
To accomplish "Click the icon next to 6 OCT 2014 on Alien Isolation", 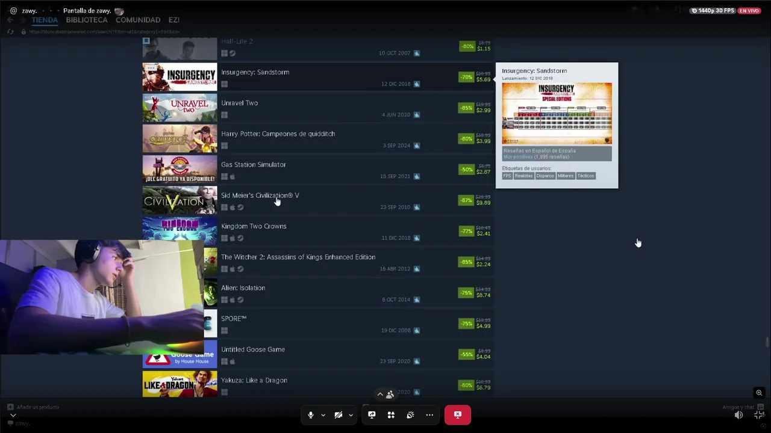I will (x=417, y=299).
